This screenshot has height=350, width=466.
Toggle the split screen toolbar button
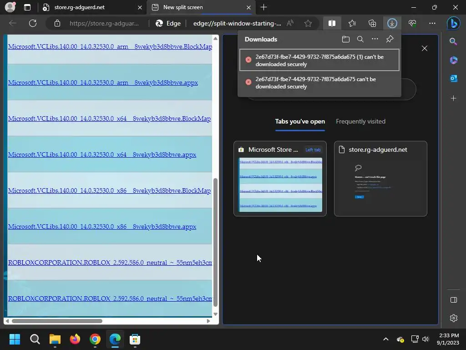tap(332, 23)
